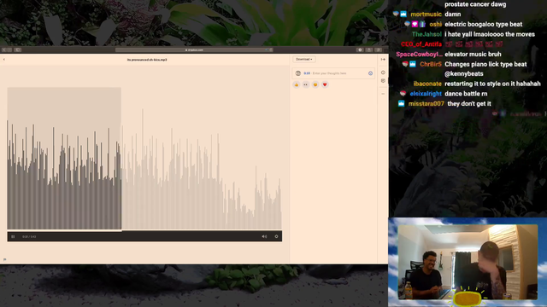This screenshot has height=307, width=547.
Task: Collapse the comments sidebar with the arrow icon
Action: pos(383,60)
